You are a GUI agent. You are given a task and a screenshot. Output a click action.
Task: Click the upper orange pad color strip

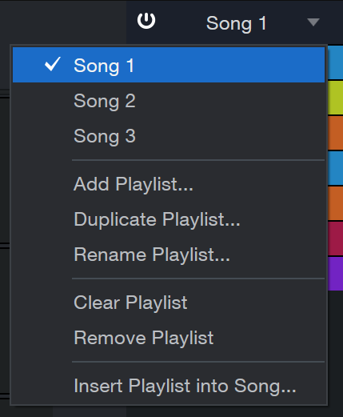pyautogui.click(x=335, y=133)
